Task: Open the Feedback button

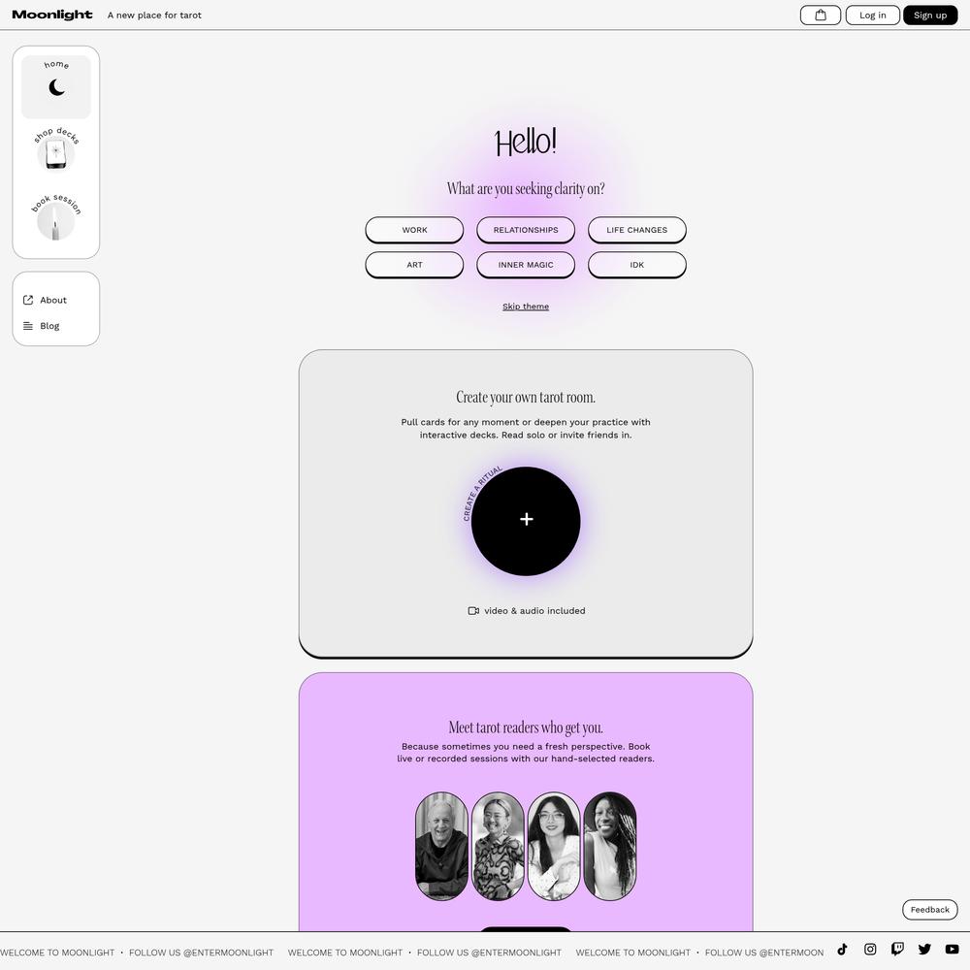Action: pos(930,910)
